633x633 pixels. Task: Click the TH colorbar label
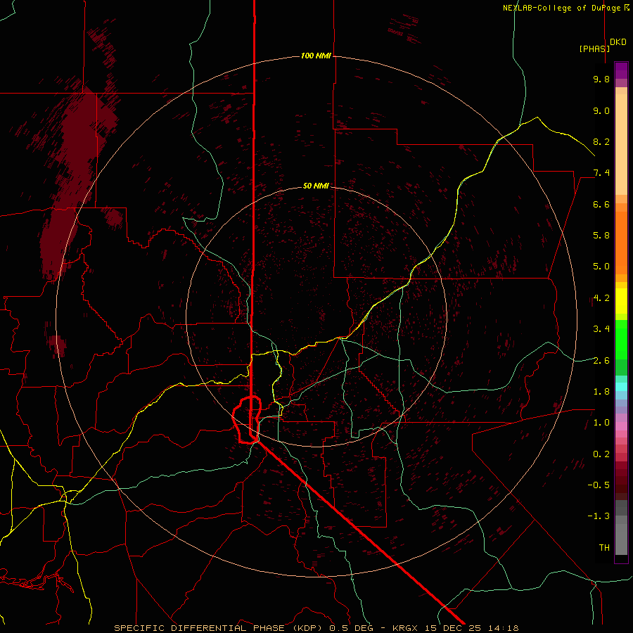pos(604,548)
